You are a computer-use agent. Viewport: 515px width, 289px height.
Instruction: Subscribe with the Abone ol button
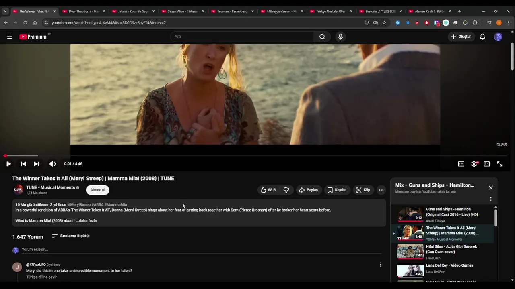click(98, 190)
